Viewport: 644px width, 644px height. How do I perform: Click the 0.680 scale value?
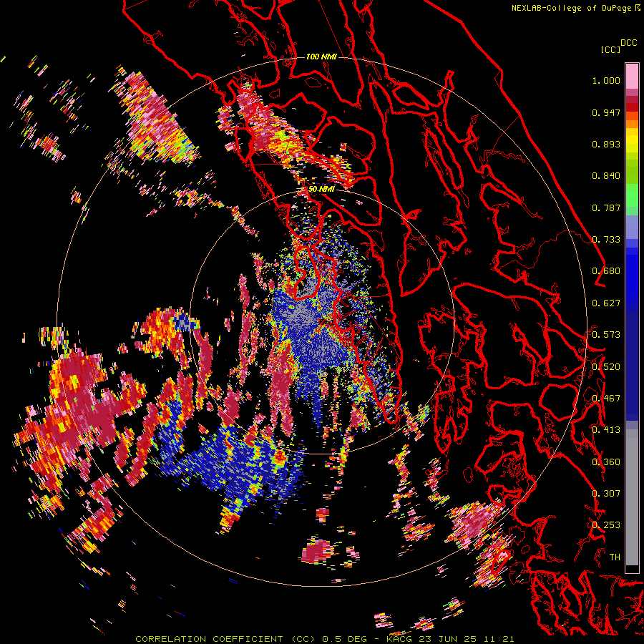click(606, 271)
